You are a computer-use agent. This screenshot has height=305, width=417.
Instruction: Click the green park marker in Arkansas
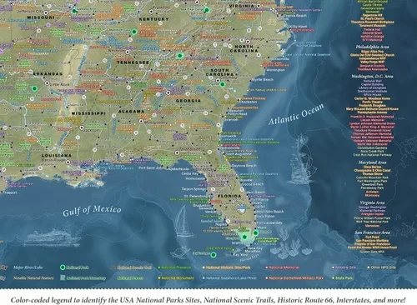click(34, 88)
